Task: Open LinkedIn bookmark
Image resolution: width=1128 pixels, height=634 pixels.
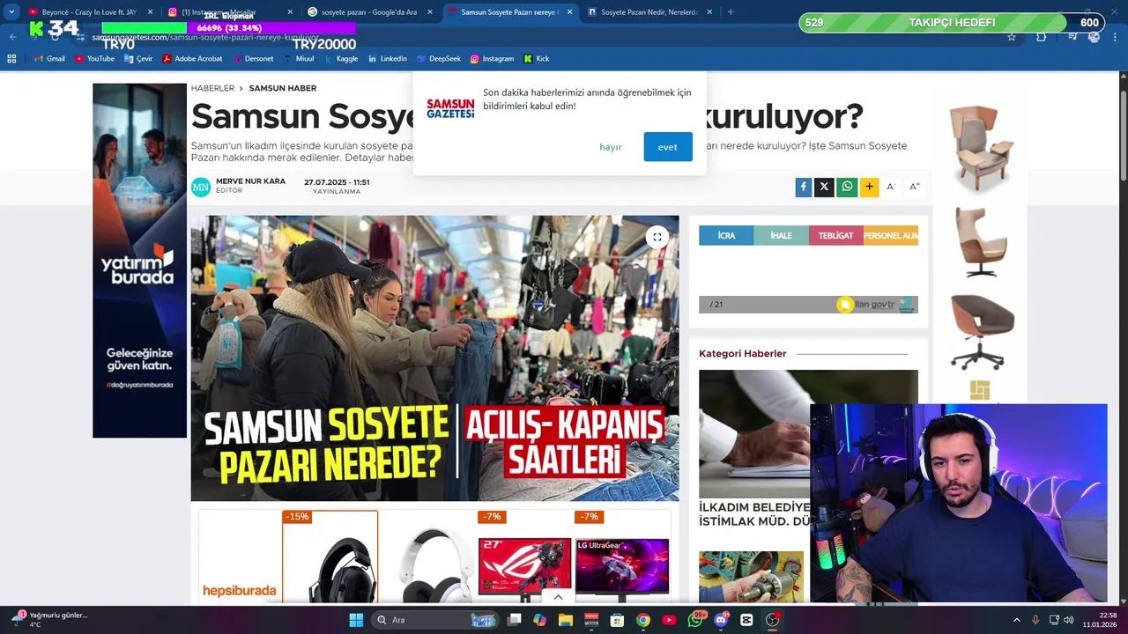Action: pos(388,59)
